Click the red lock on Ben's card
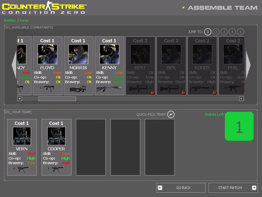262x197 pixels. pos(183,92)
